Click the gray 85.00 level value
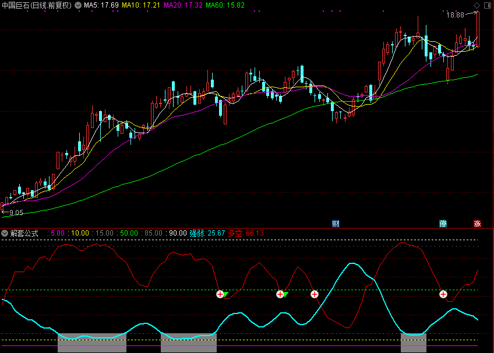 point(153,233)
